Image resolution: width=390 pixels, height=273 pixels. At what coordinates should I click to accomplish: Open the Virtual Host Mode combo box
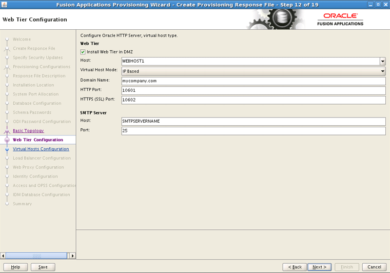254,71
